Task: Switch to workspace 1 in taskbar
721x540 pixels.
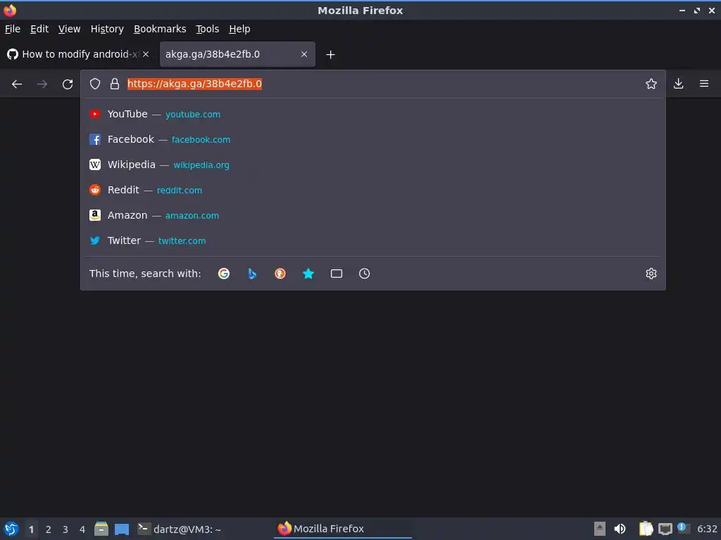Action: click(x=31, y=529)
